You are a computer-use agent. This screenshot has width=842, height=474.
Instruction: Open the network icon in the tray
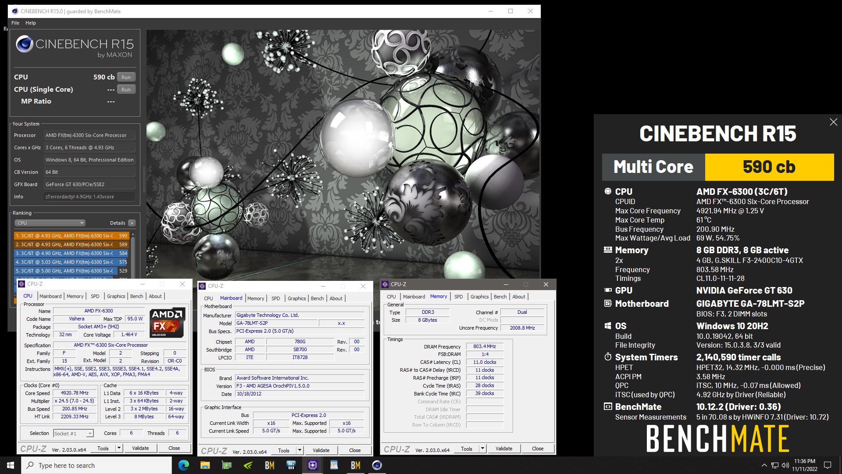[775, 465]
